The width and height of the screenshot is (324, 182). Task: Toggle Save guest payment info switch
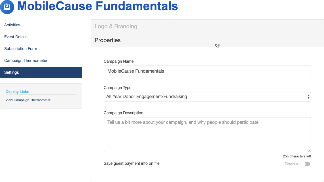[305, 164]
